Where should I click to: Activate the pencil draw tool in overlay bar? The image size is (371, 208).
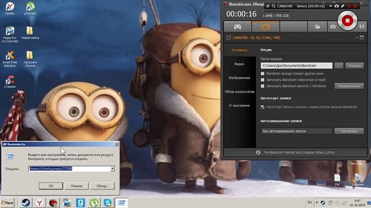click(343, 6)
